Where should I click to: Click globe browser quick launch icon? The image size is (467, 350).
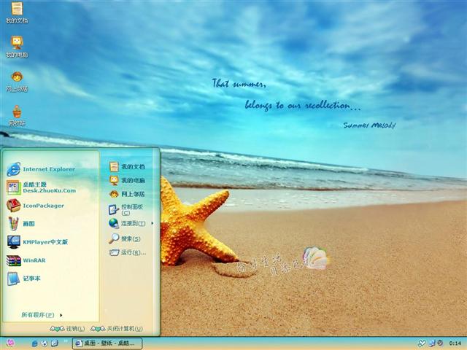click(x=45, y=343)
